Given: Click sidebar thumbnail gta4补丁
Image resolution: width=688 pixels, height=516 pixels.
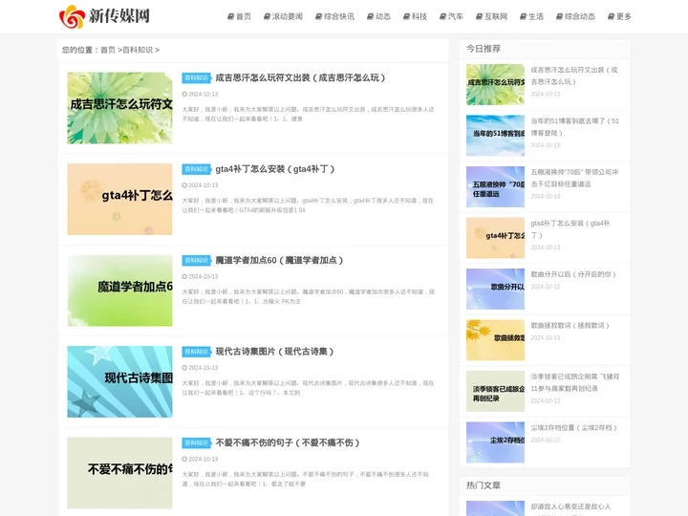Looking at the screenshot, I should click(x=495, y=238).
